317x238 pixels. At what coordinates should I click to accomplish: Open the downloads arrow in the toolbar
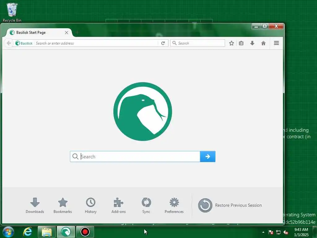[252, 43]
